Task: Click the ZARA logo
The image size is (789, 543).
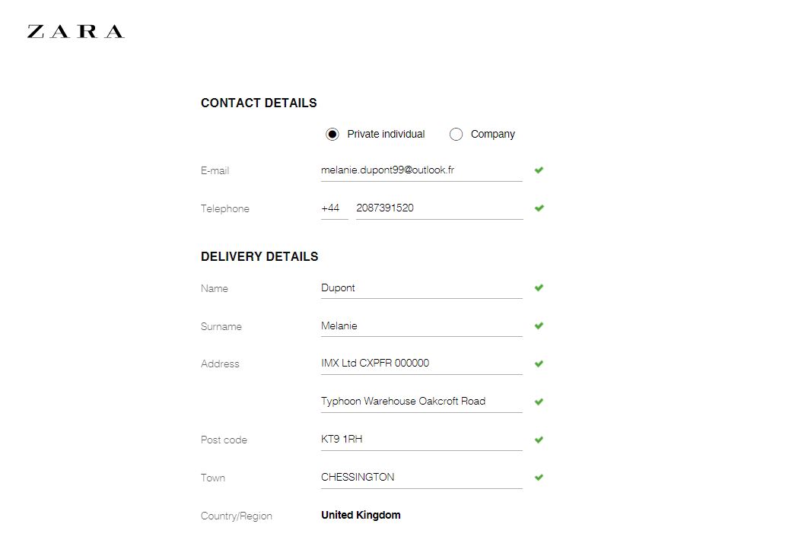Action: (75, 32)
